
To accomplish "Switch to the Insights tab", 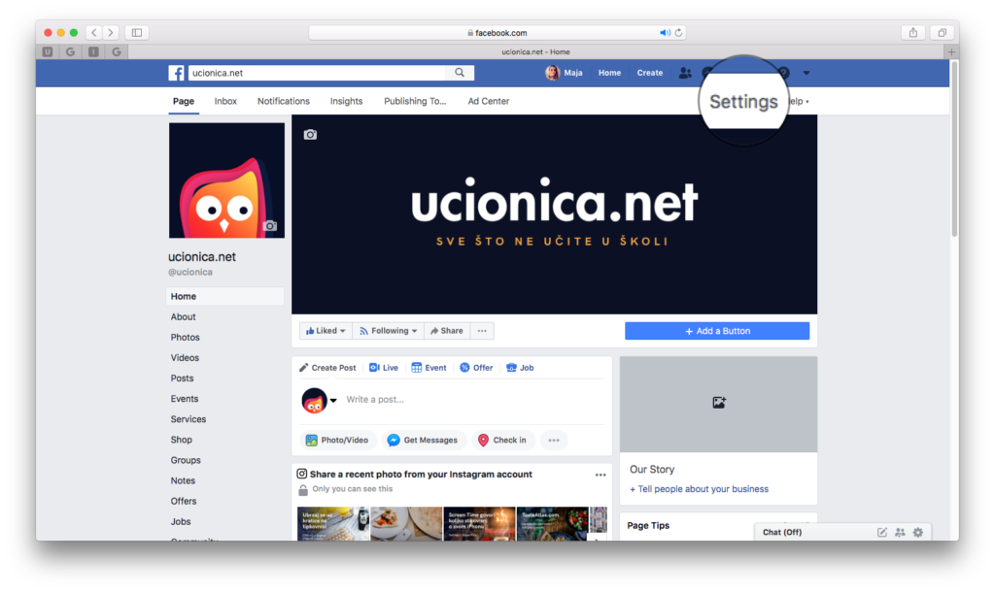I will tap(346, 101).
